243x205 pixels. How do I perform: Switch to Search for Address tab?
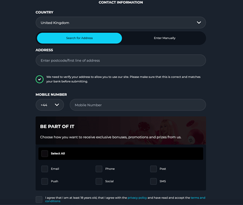point(79,38)
